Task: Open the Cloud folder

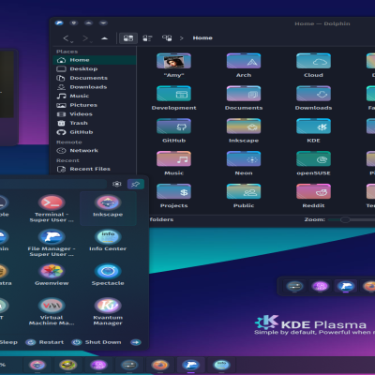Action: 313,61
